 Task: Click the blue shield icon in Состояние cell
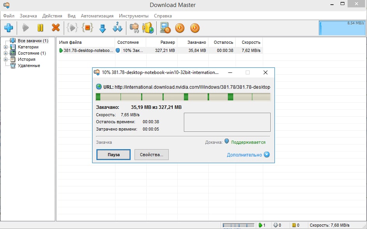point(118,50)
